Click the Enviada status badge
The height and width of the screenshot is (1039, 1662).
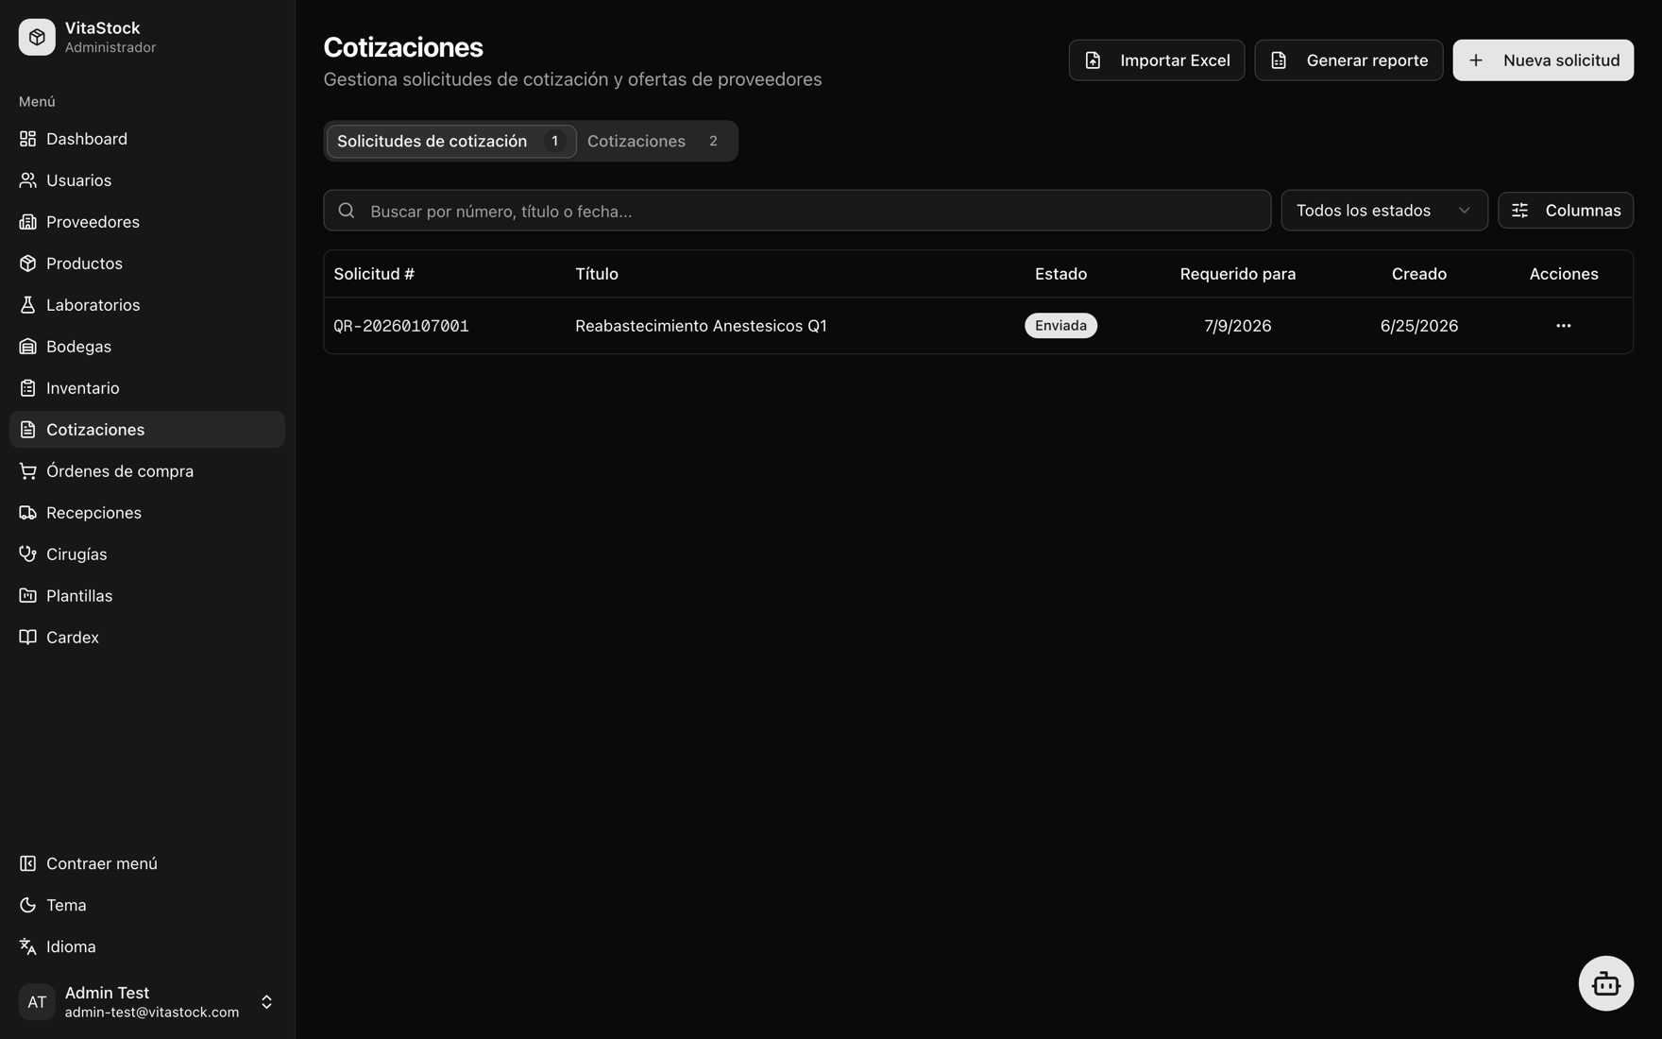point(1060,326)
